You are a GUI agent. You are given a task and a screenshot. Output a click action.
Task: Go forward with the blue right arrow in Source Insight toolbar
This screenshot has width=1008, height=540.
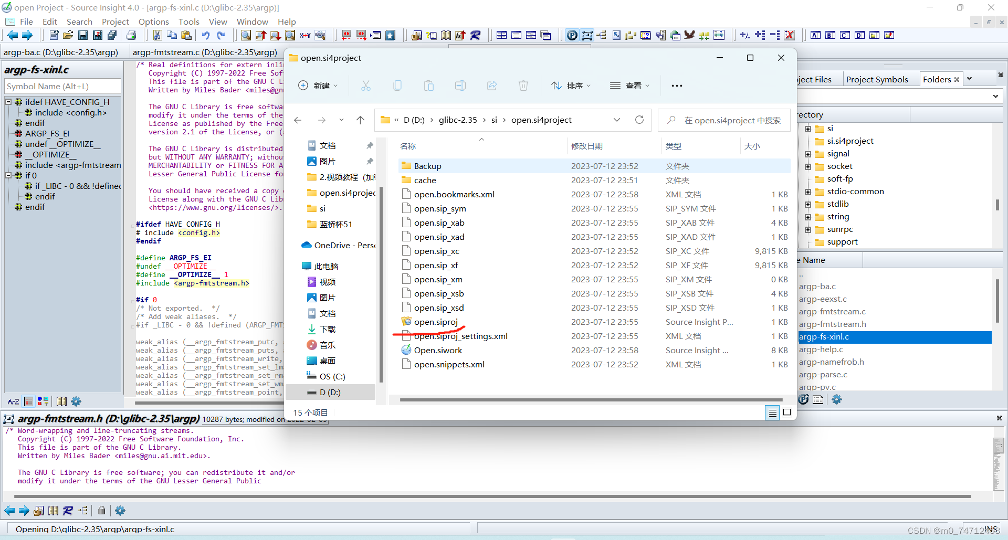click(x=27, y=35)
